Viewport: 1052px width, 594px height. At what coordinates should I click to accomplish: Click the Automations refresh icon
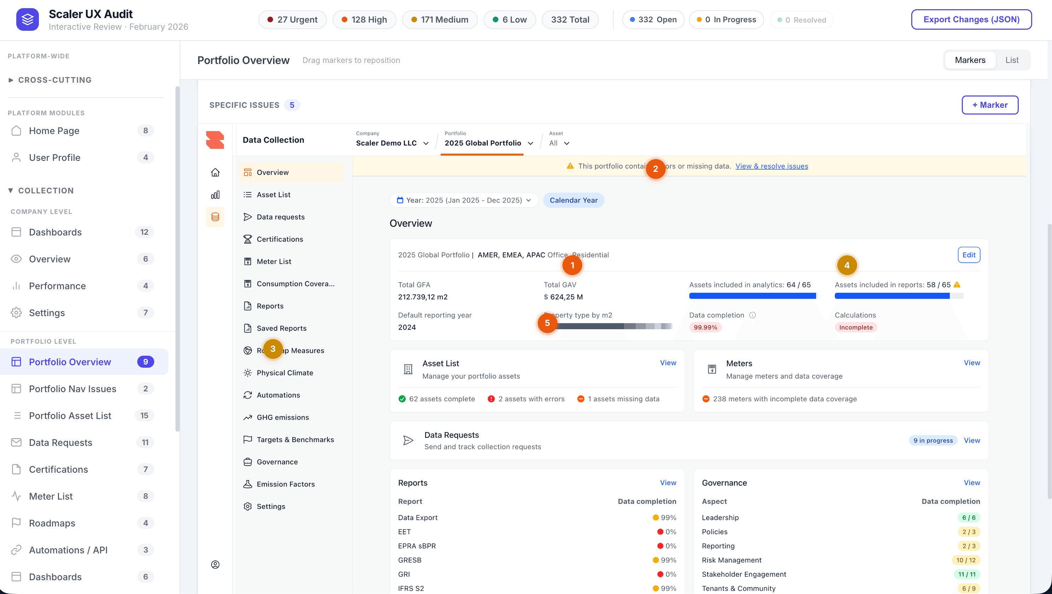(x=248, y=395)
